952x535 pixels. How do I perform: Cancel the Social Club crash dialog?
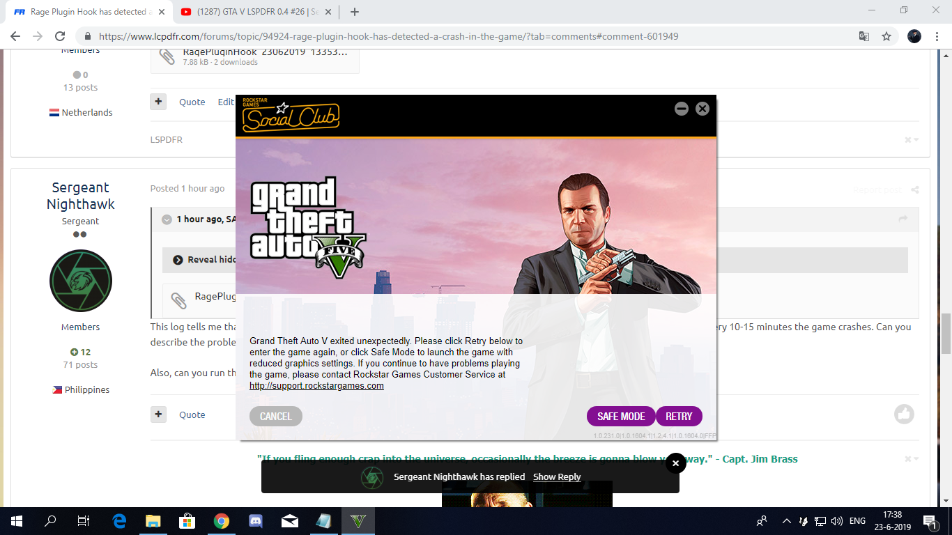[276, 417]
